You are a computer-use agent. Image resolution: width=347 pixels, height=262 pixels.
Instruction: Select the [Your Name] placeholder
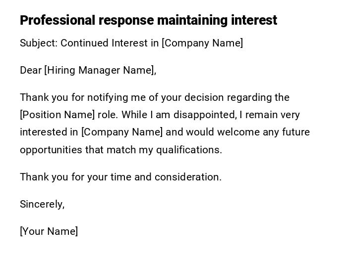49,231
